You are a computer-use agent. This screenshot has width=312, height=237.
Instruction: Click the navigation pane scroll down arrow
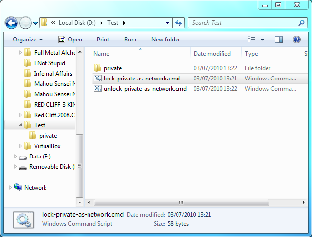(80, 202)
